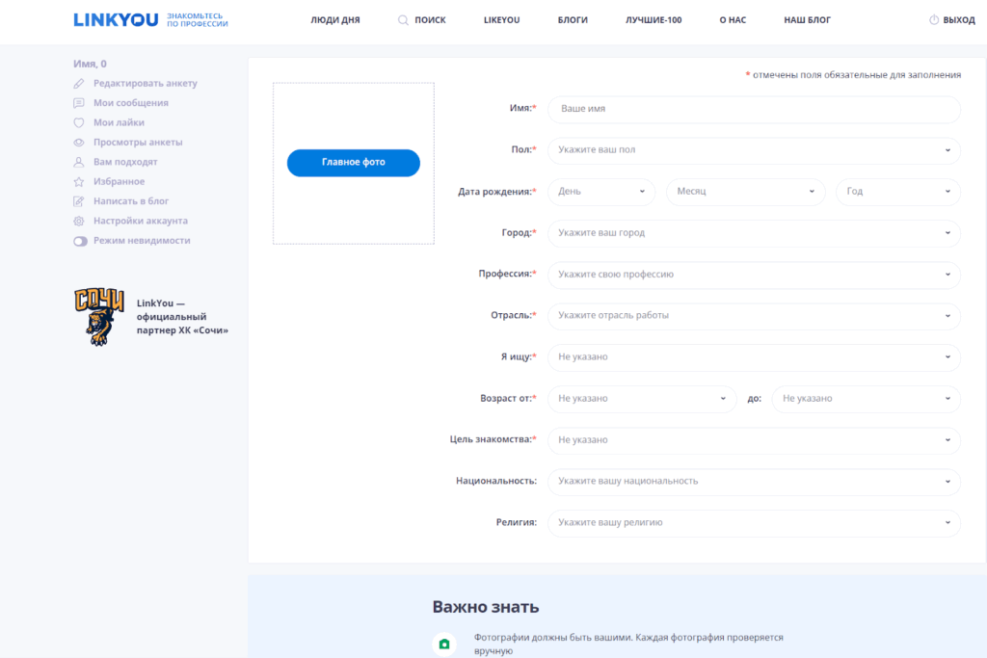
Task: Click the person icon beside Вам подходят
Action: (79, 162)
